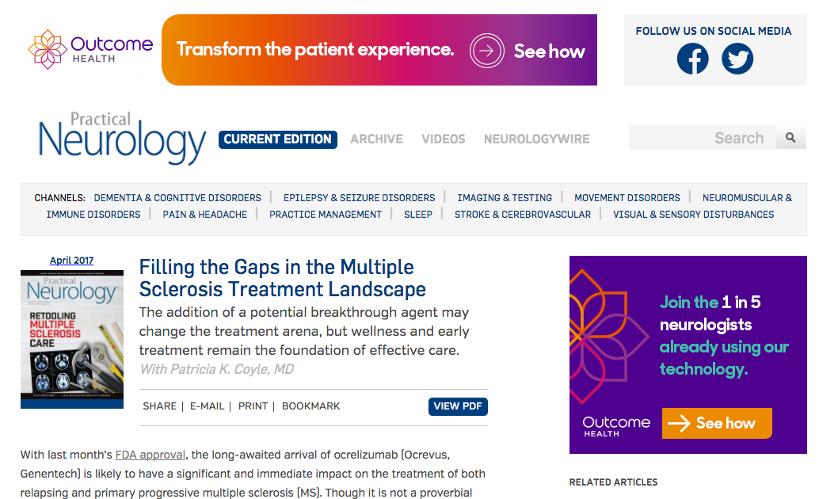Bookmark the article
The image size is (819, 499).
[310, 406]
